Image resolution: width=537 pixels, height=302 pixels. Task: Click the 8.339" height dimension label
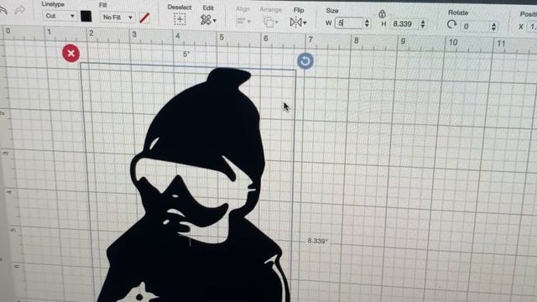[317, 241]
